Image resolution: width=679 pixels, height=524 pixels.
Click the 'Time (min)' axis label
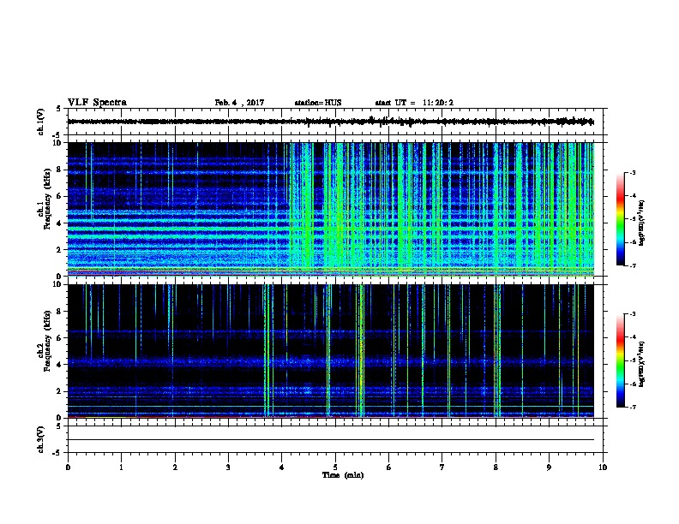(343, 475)
